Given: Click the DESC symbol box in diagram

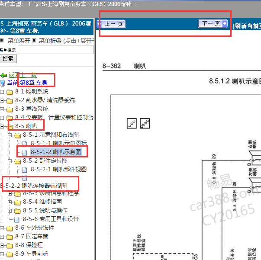Looking at the screenshot, I should pyautogui.click(x=145, y=123).
